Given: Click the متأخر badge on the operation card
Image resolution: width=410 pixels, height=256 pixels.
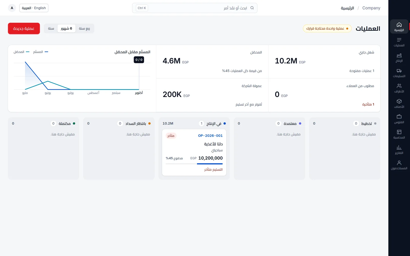Looking at the screenshot, I should point(171,136).
